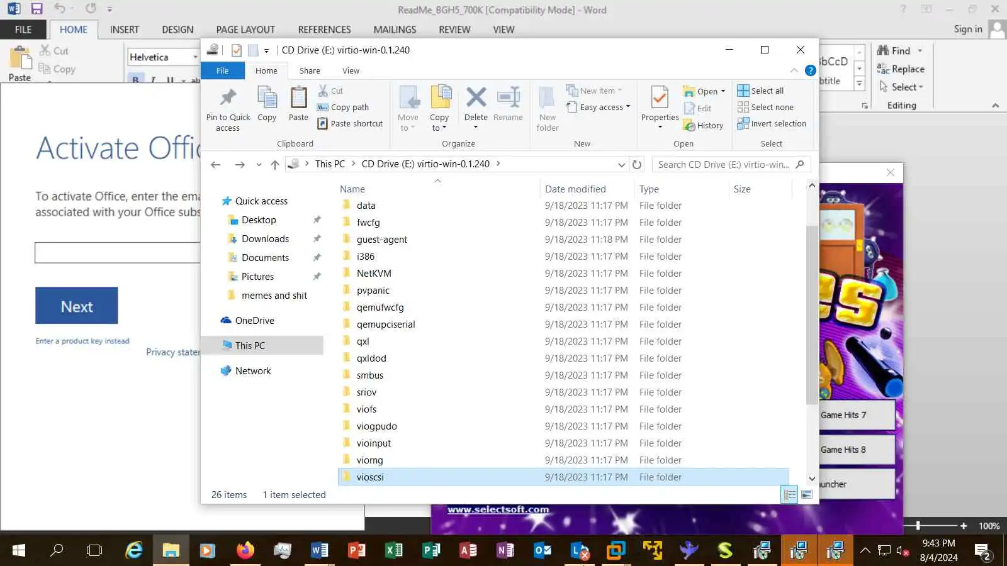Open Word's REFERENCES tab

324,30
